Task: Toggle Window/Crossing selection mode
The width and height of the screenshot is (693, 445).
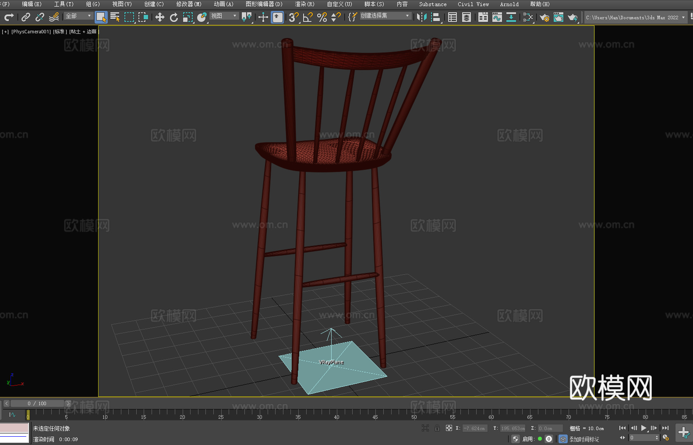Action: [x=143, y=17]
